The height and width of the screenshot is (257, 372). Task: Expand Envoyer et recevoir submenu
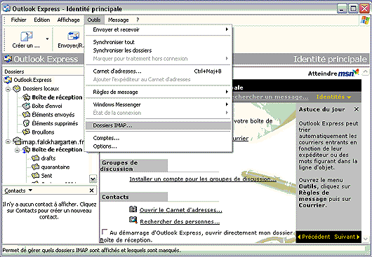158,29
